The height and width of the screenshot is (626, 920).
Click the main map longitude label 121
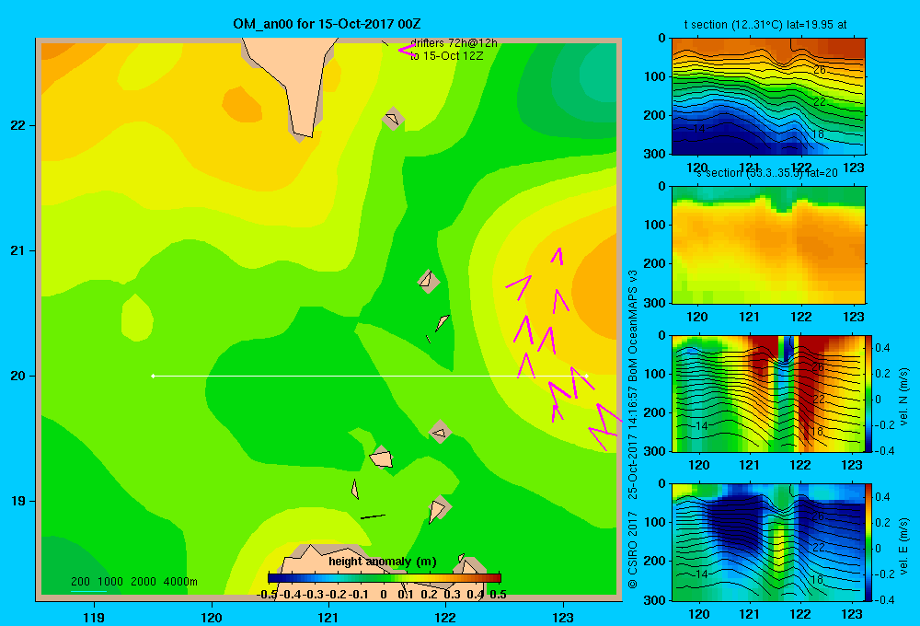click(328, 618)
